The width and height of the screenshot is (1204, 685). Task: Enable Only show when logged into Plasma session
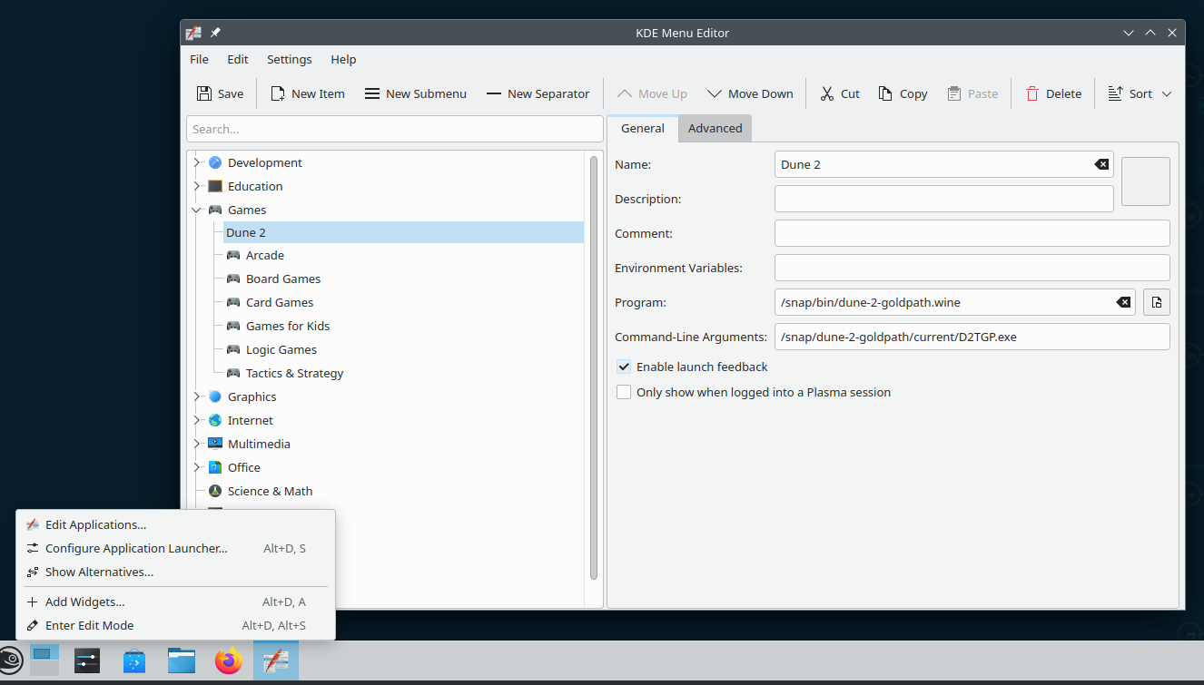pos(624,391)
